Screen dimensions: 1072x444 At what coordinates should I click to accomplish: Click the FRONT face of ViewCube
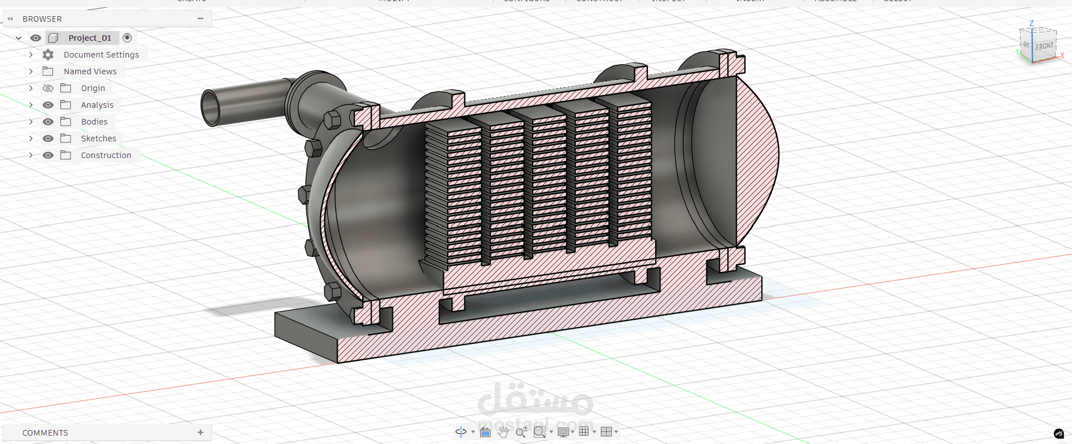pyautogui.click(x=1043, y=46)
